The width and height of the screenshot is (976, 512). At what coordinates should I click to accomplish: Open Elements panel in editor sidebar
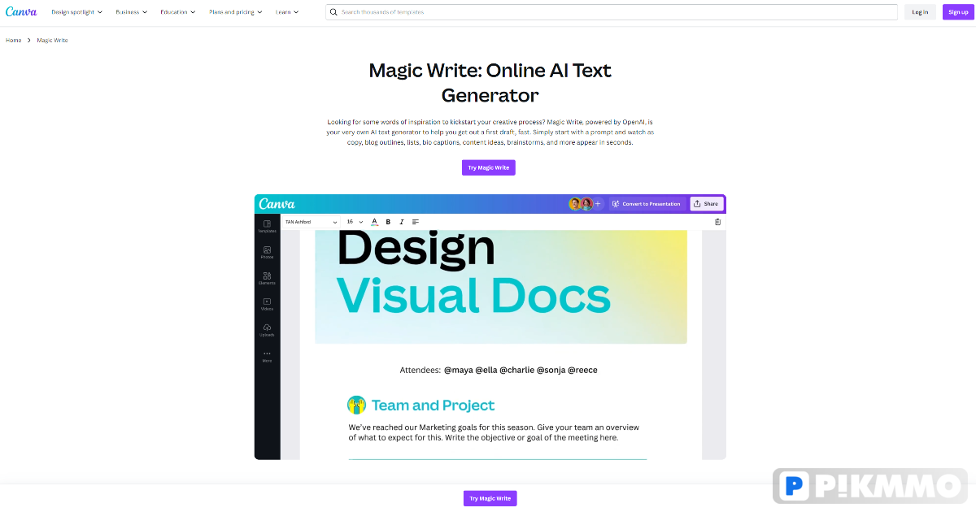[x=267, y=278]
